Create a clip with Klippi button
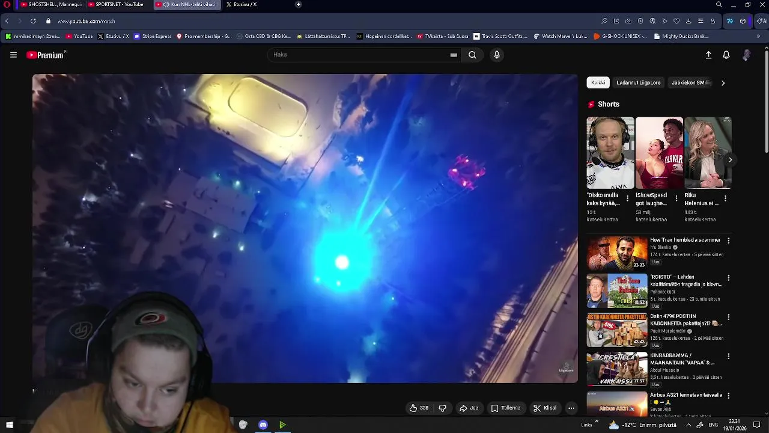Screen dimensions: 769x433 [544, 408]
